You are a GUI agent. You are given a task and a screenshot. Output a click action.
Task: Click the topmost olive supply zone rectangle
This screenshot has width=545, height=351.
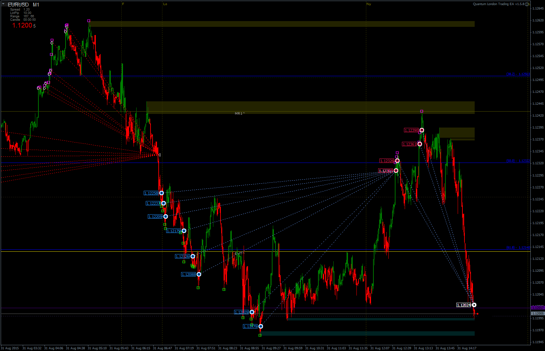[x=282, y=24]
